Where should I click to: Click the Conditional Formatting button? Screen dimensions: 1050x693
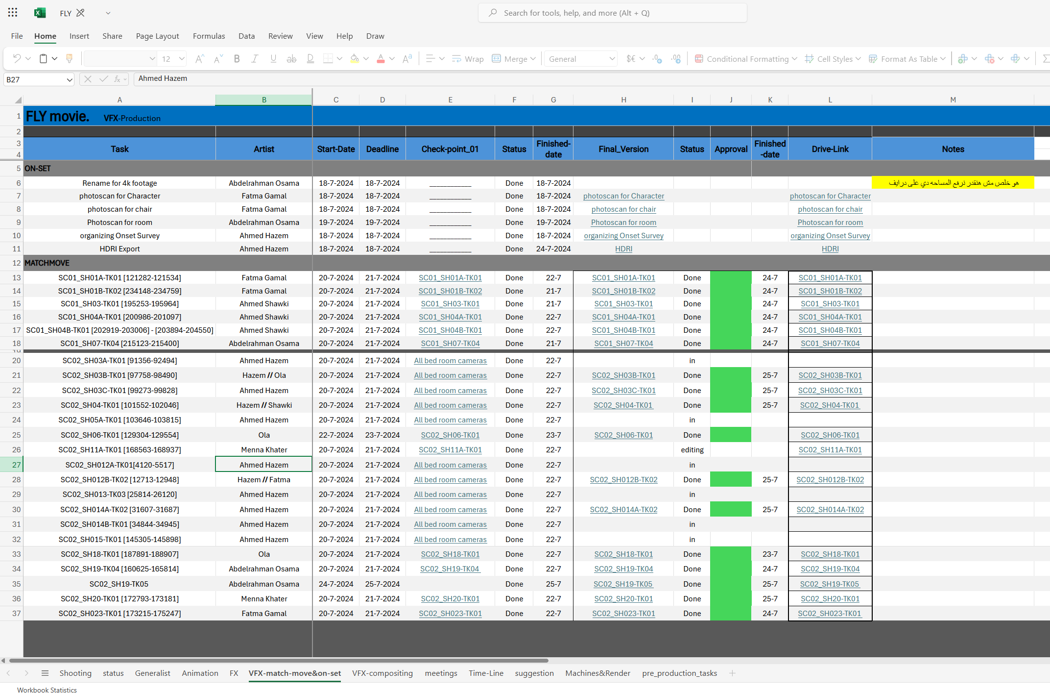(x=745, y=59)
